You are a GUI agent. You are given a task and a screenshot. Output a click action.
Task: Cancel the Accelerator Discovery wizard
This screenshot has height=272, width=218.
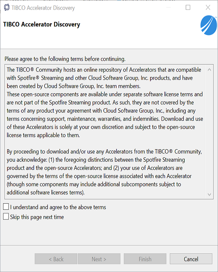tap(191, 259)
